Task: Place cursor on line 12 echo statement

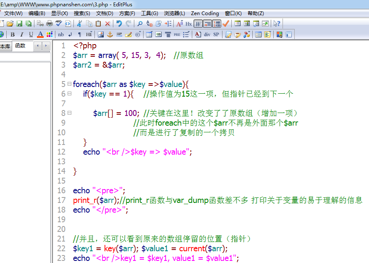Action: pyautogui.click(x=137, y=152)
